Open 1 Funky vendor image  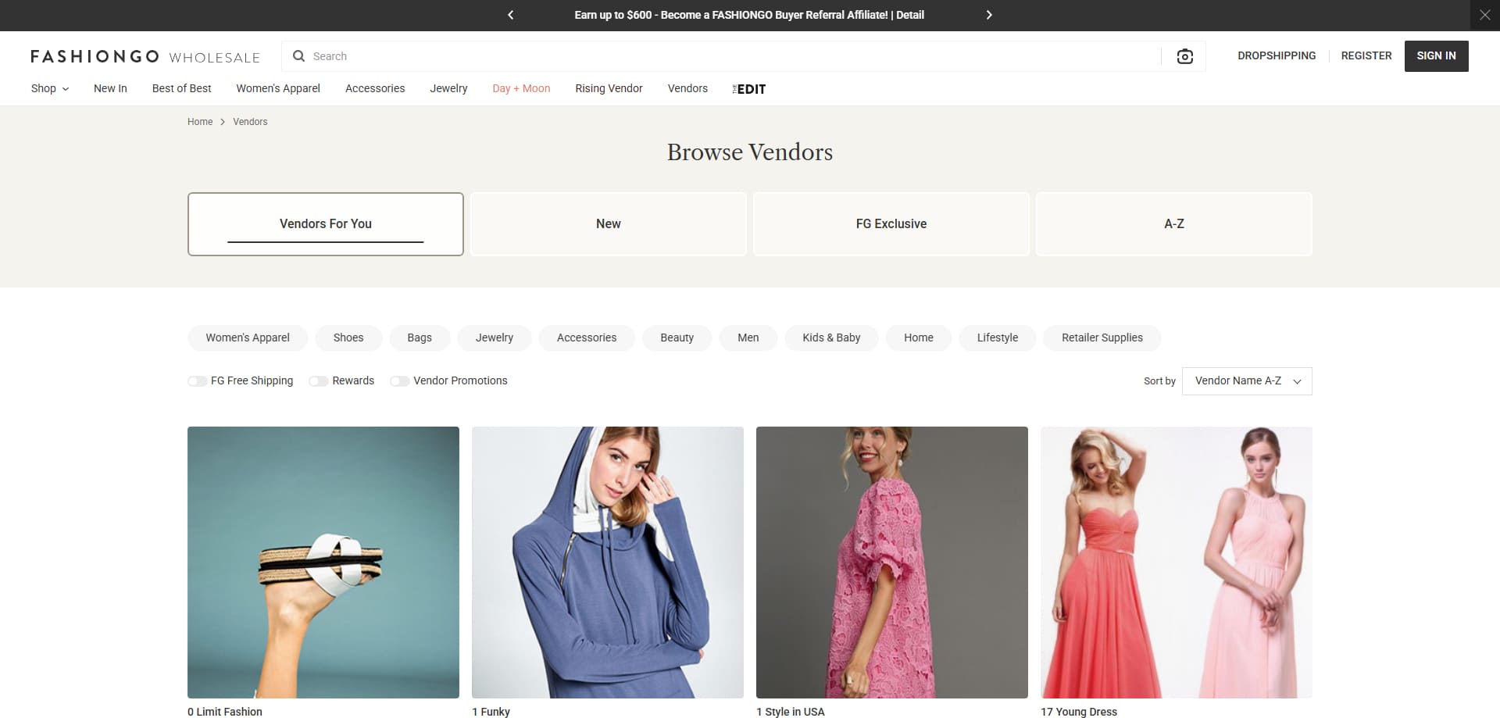click(x=608, y=563)
